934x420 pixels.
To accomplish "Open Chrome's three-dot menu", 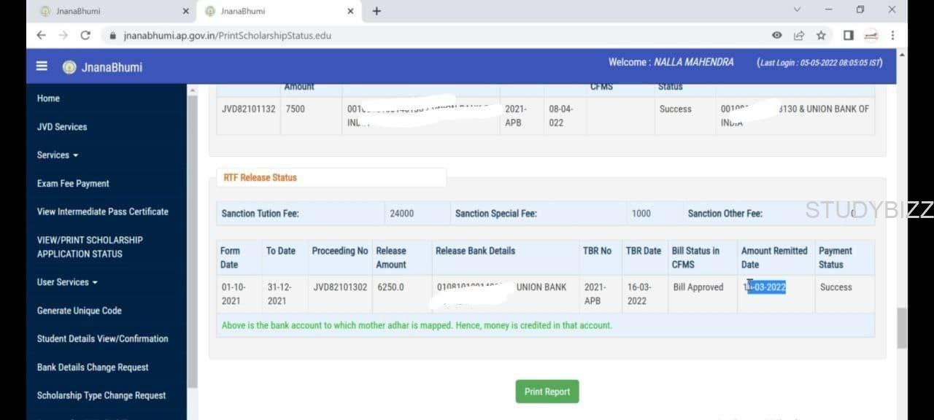I will [x=892, y=34].
